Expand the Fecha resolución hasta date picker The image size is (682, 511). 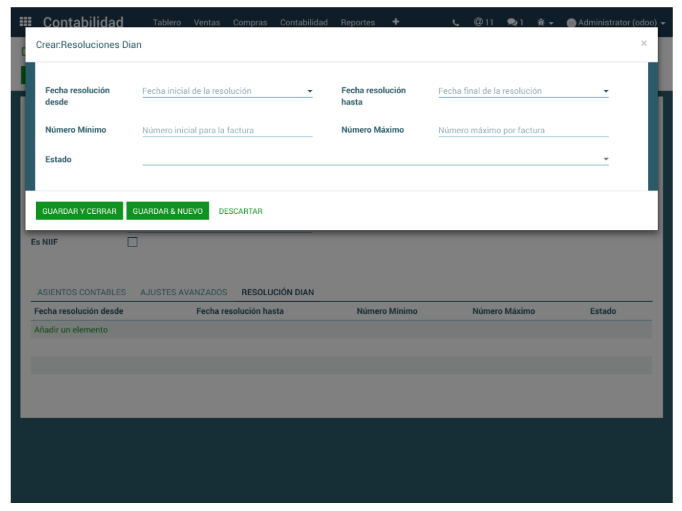(x=605, y=91)
